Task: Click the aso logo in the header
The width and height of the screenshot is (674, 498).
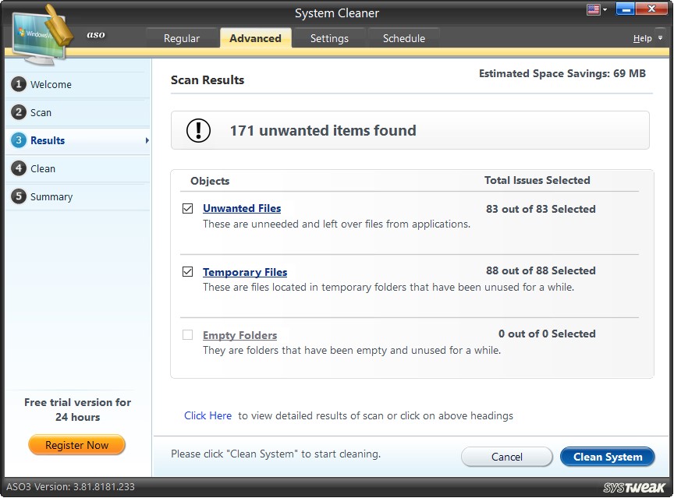Action: point(95,34)
